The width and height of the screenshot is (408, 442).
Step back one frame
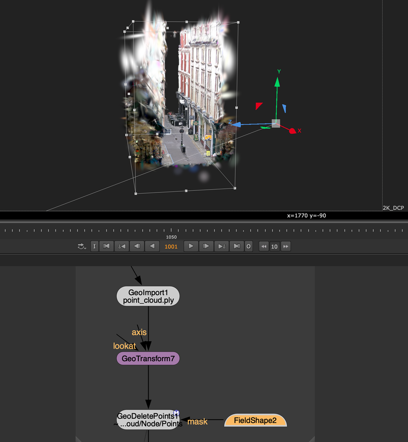137,246
